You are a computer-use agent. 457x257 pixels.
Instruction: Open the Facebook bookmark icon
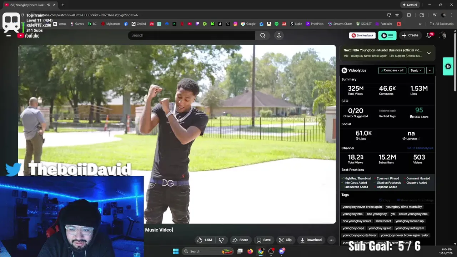click(126, 24)
